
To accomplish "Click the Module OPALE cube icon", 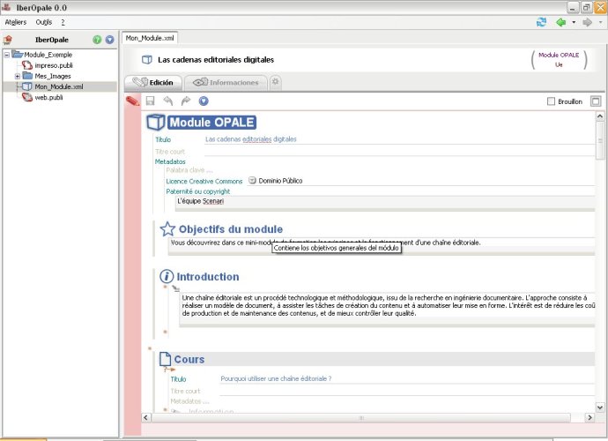I will click(155, 123).
